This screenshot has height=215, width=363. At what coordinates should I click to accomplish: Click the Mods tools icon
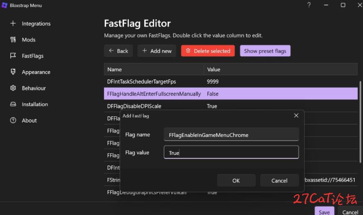pos(13,40)
